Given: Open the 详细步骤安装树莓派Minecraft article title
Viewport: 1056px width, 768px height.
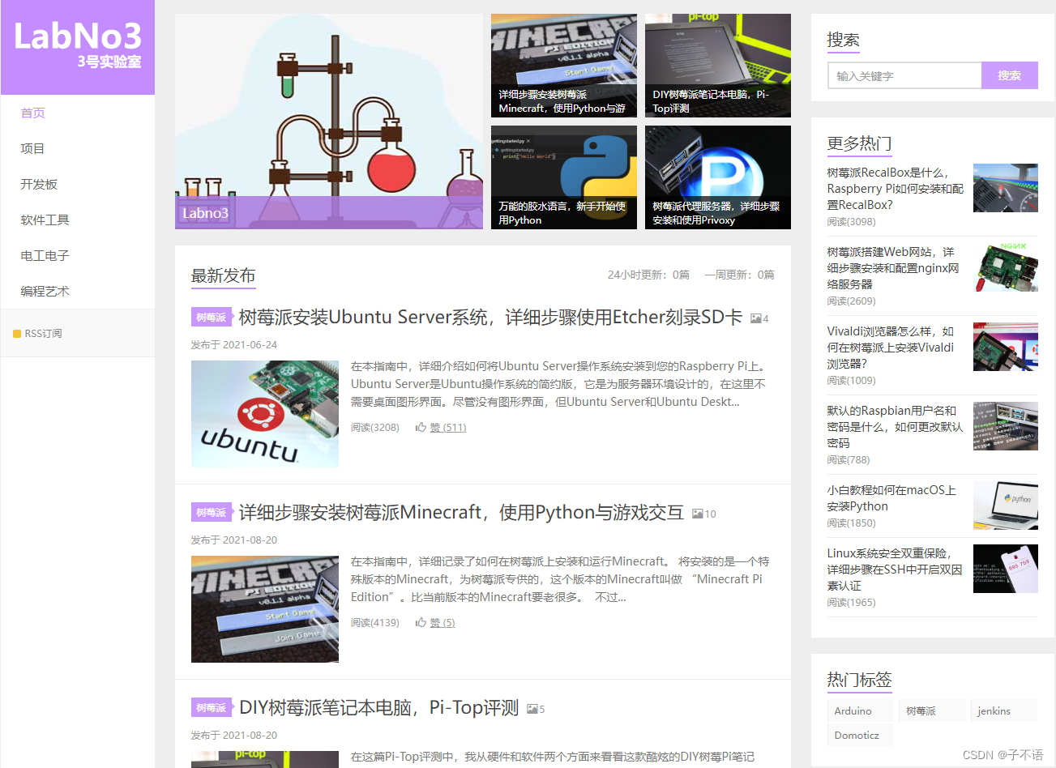Looking at the screenshot, I should click(461, 513).
